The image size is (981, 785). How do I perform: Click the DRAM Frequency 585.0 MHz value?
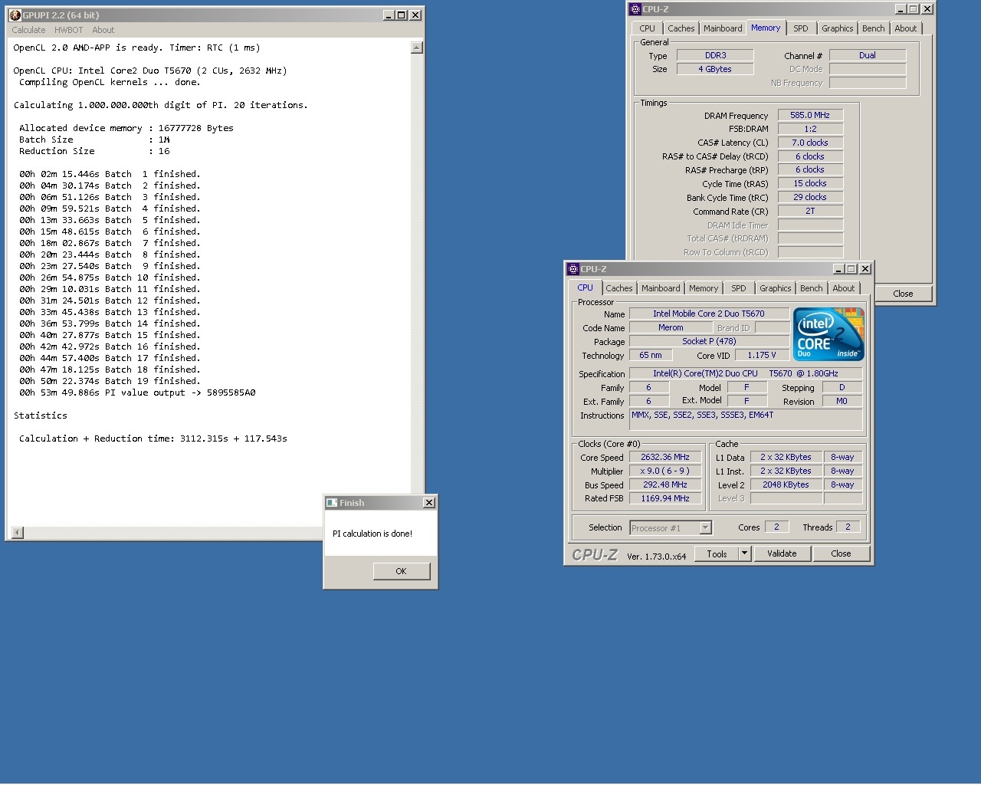tap(810, 115)
